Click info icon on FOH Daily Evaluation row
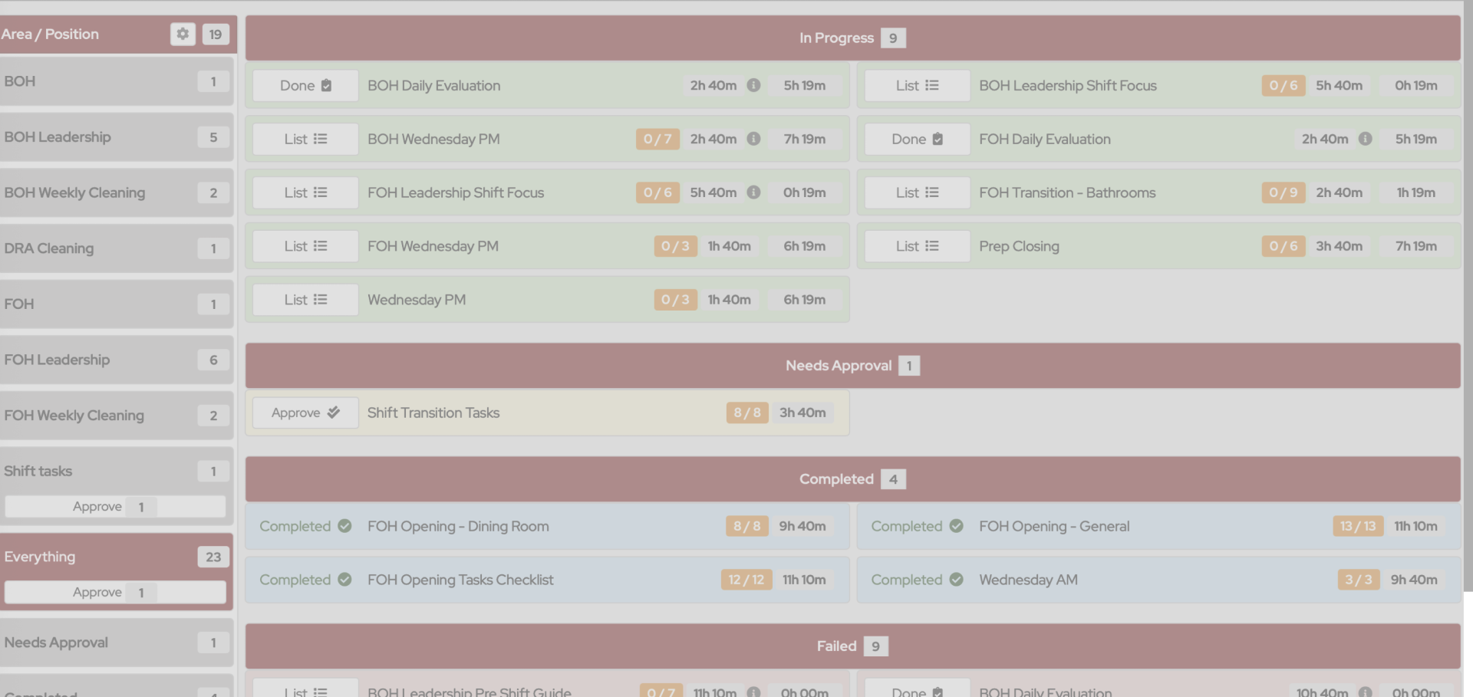 pos(1365,139)
